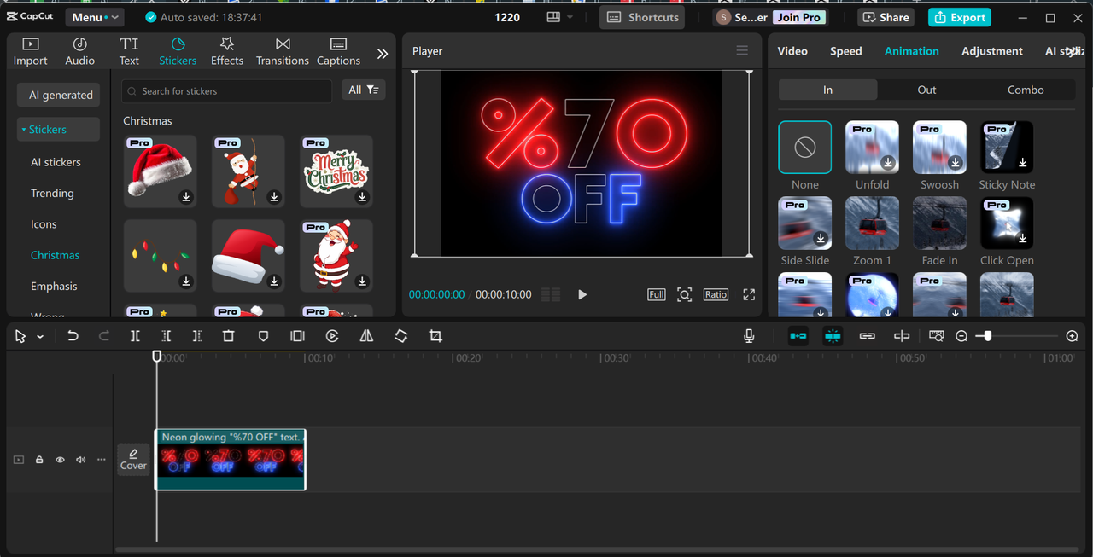The height and width of the screenshot is (557, 1093).
Task: Expand more right panel tabs arrow
Action: (1074, 51)
